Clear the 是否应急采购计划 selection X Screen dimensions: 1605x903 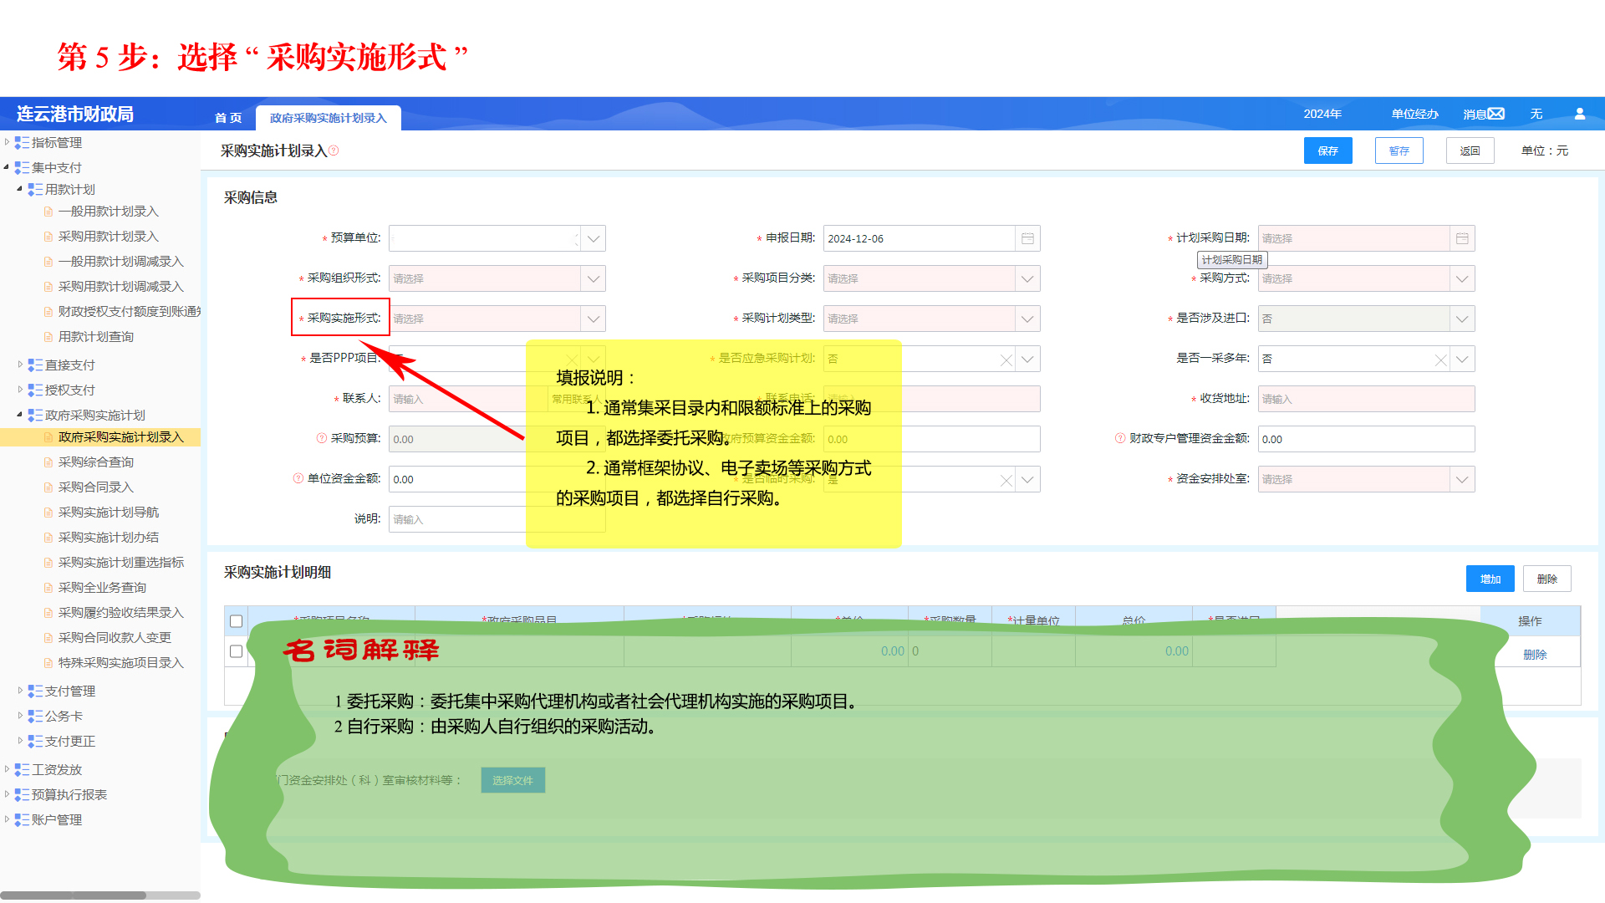pyautogui.click(x=1006, y=360)
